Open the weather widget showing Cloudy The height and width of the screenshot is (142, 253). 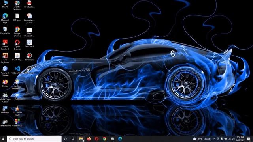(202, 139)
